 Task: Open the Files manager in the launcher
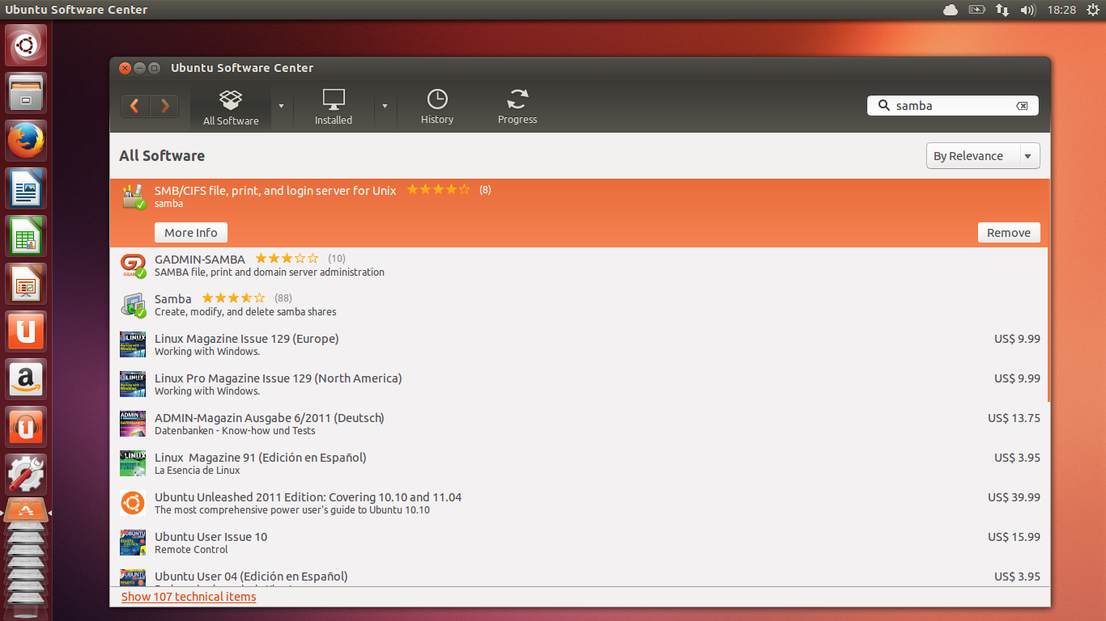26,93
